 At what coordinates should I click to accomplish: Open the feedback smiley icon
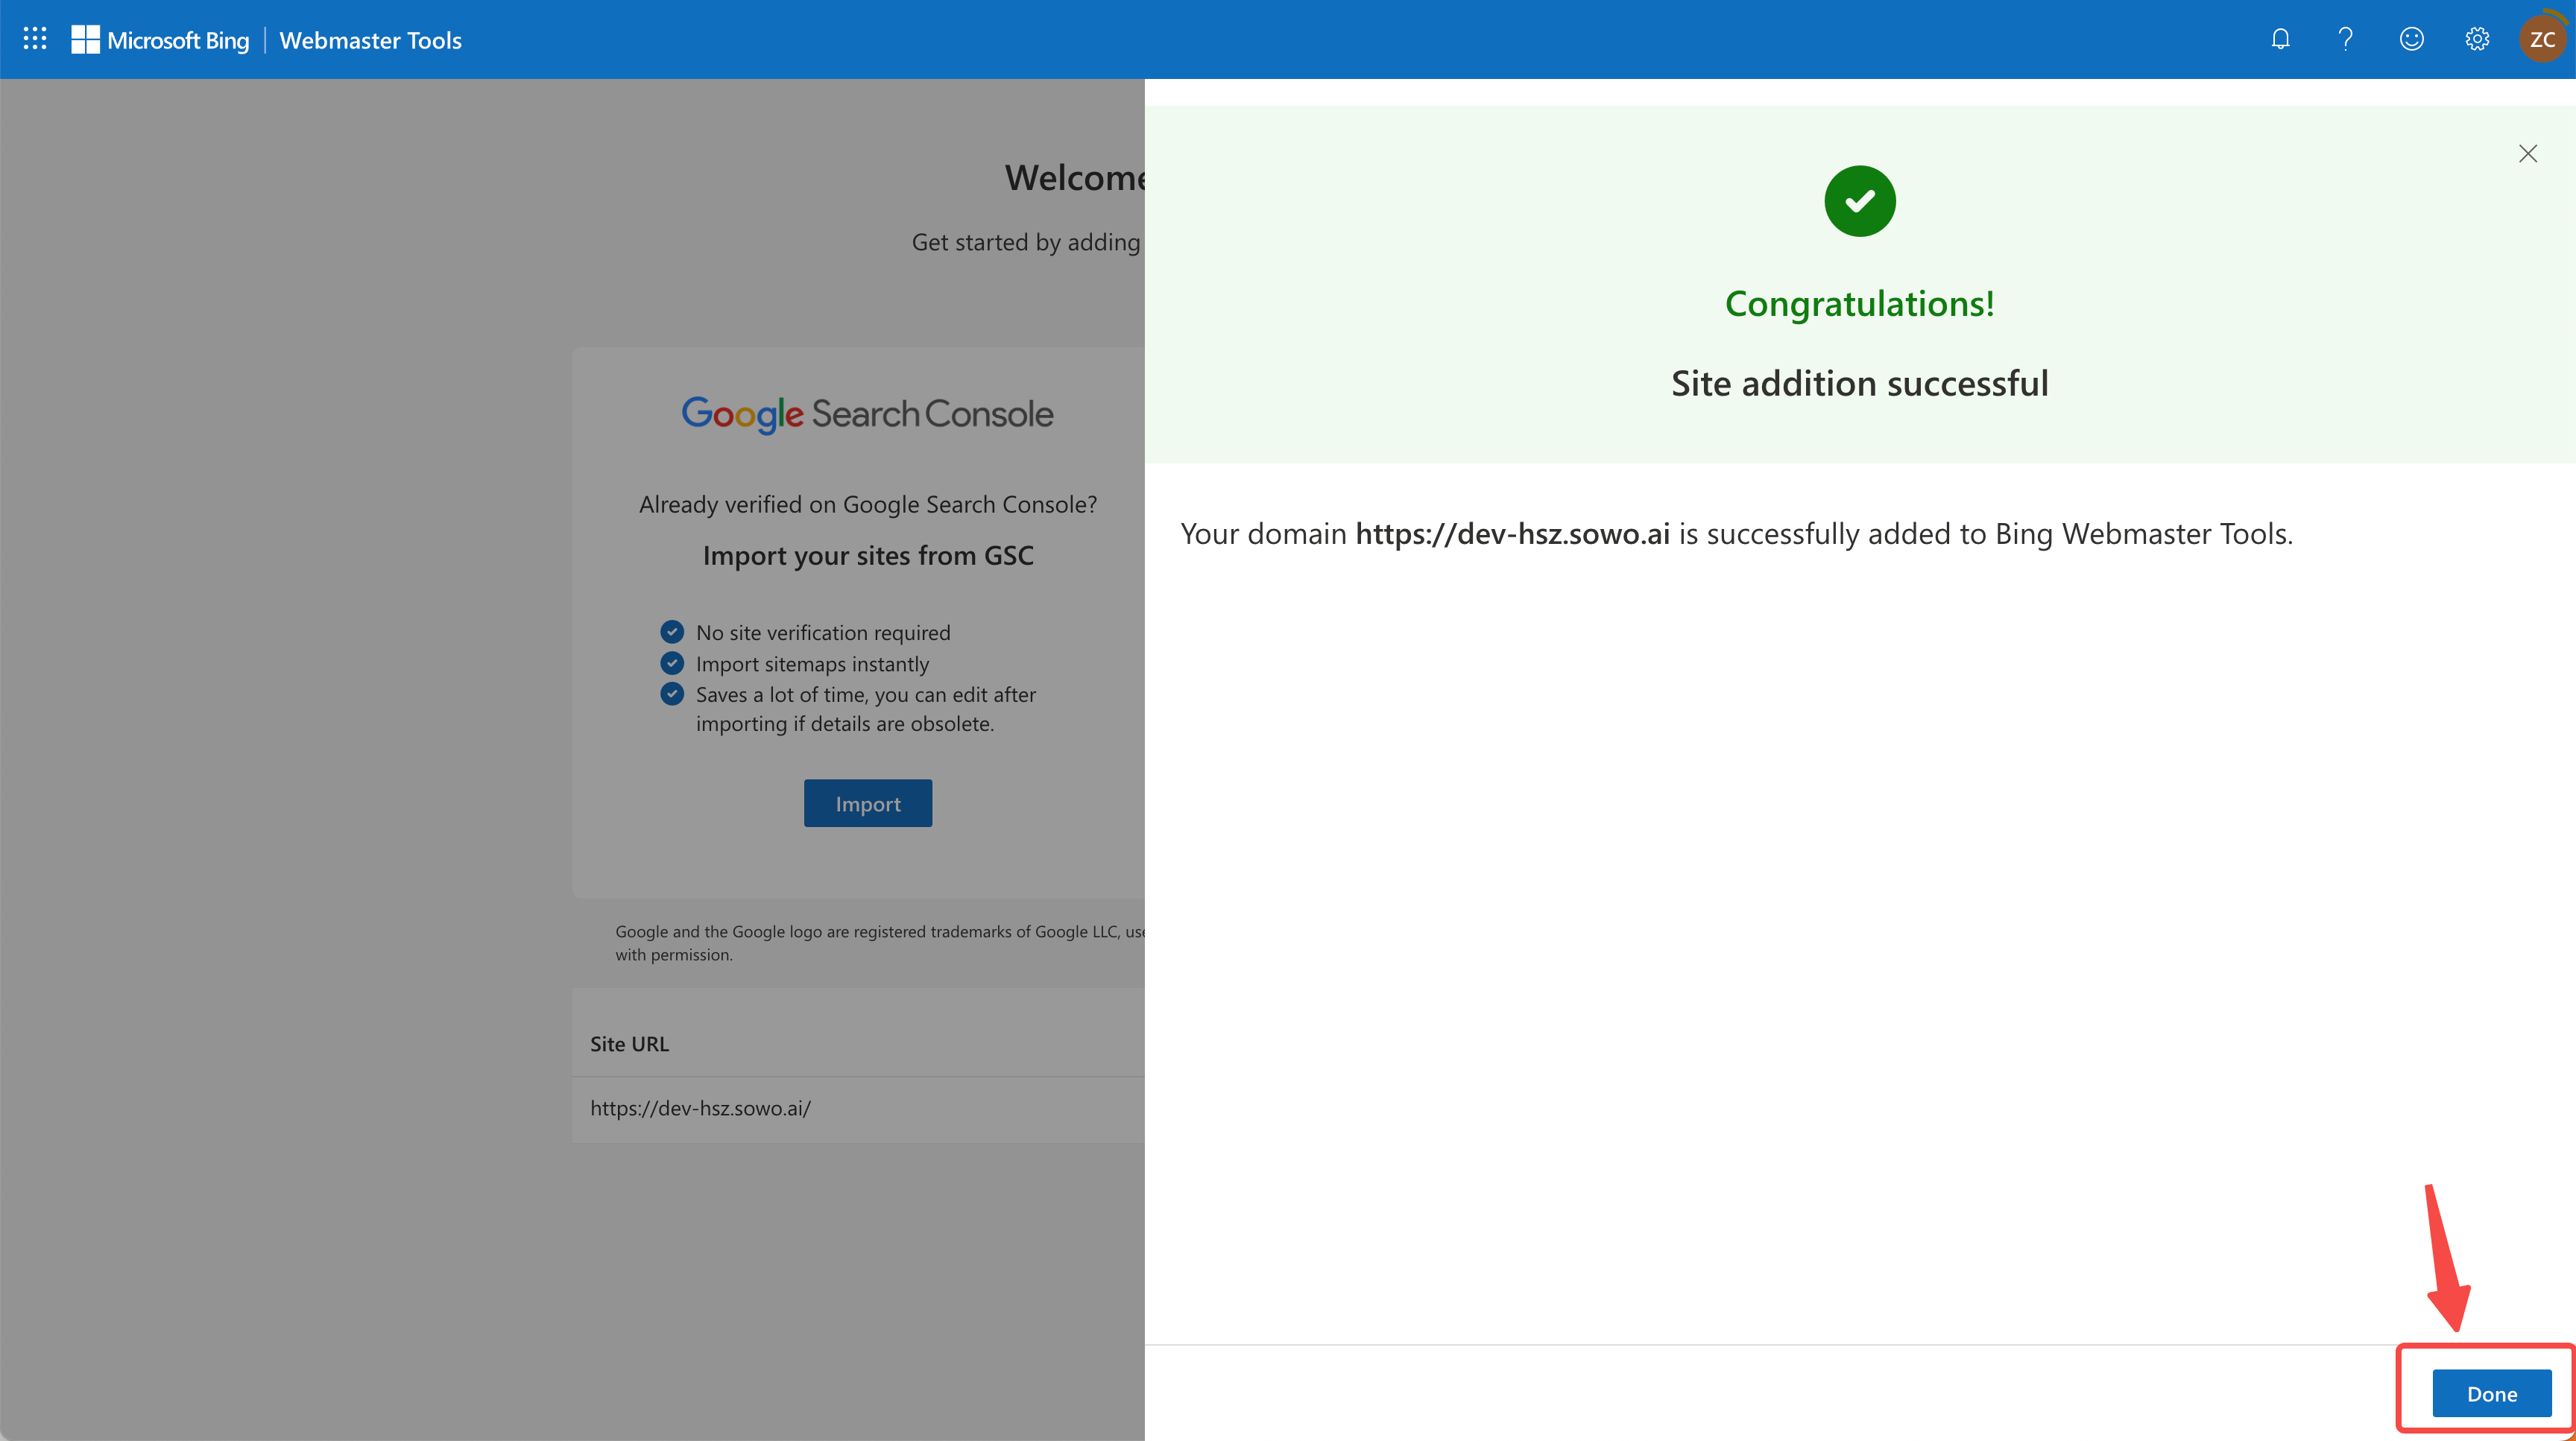2411,39
